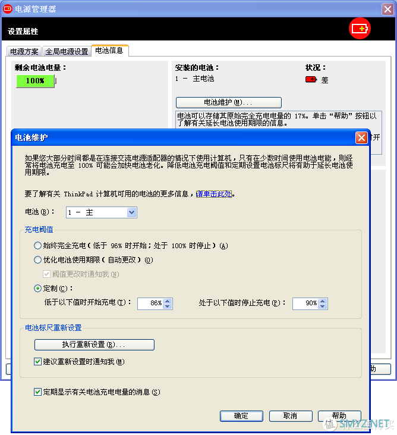This screenshot has height=435, width=397.
Task: Click the 取消 cancel button
Action: (291, 416)
